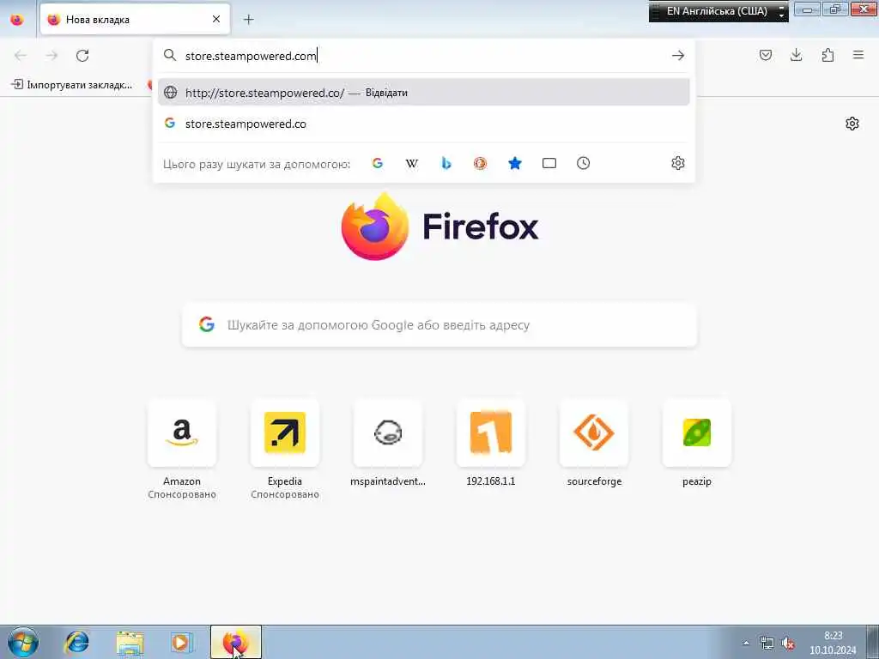The height and width of the screenshot is (659, 879).
Task: Select Google suggestion store.steampowered.co
Action: point(423,124)
